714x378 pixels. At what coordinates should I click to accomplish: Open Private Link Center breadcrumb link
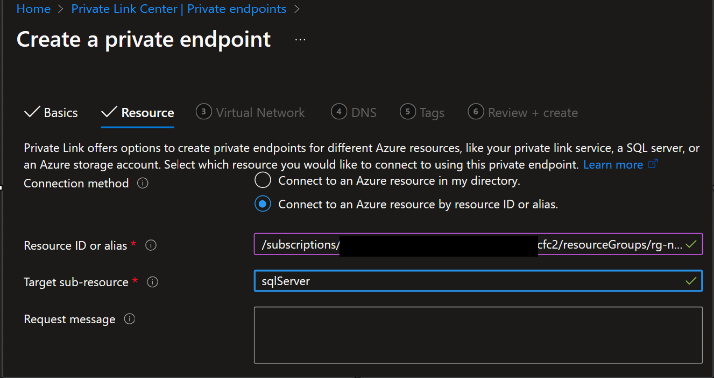click(x=179, y=9)
